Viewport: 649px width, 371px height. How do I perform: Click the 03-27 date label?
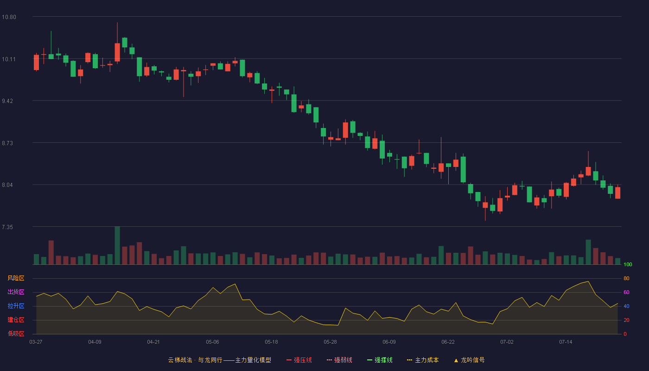point(36,342)
